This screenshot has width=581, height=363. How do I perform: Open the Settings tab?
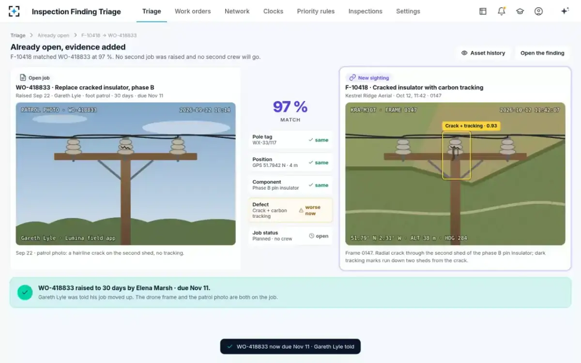click(408, 11)
